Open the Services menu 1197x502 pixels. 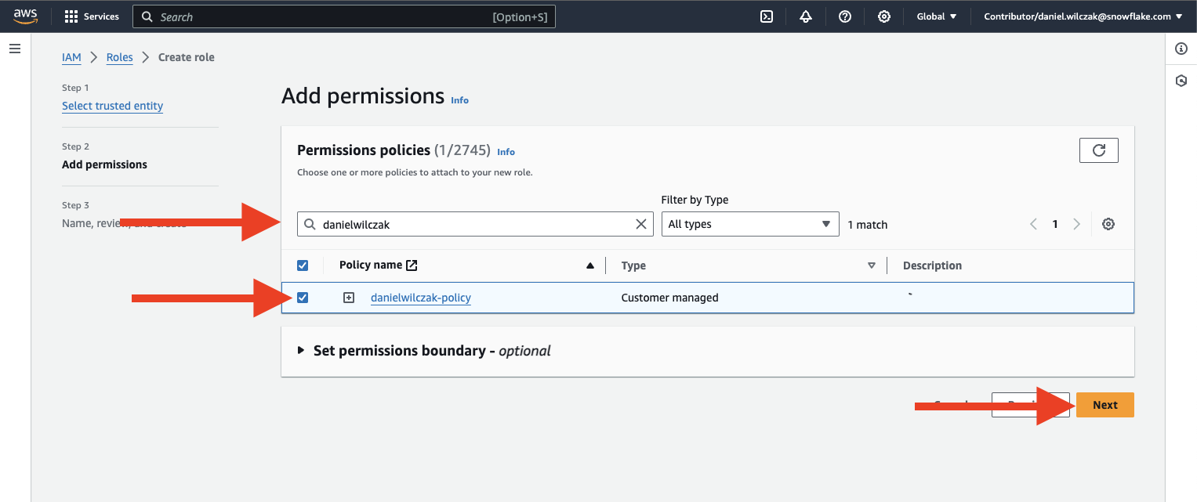point(92,16)
